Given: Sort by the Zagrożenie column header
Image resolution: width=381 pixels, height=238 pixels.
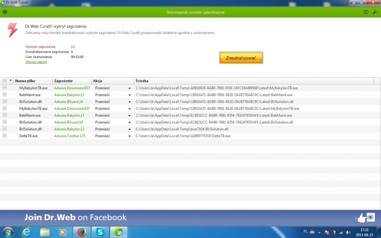Looking at the screenshot, I should pyautogui.click(x=72, y=81).
